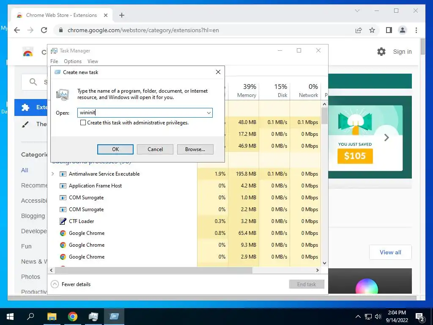Select Application Frame Host process icon
Viewport: 433px width, 325px height.
tap(63, 186)
